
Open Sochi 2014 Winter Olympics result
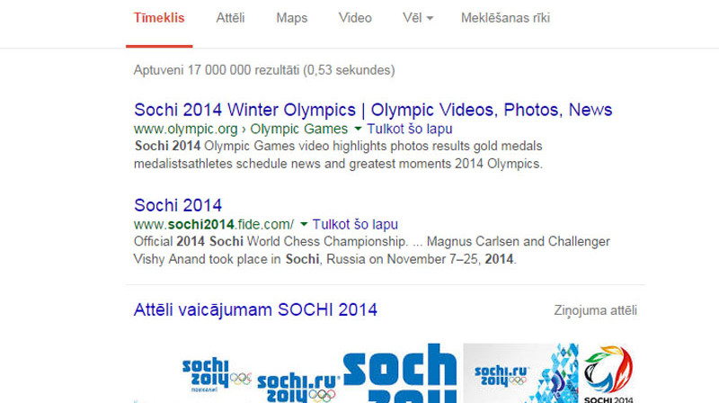coord(373,110)
